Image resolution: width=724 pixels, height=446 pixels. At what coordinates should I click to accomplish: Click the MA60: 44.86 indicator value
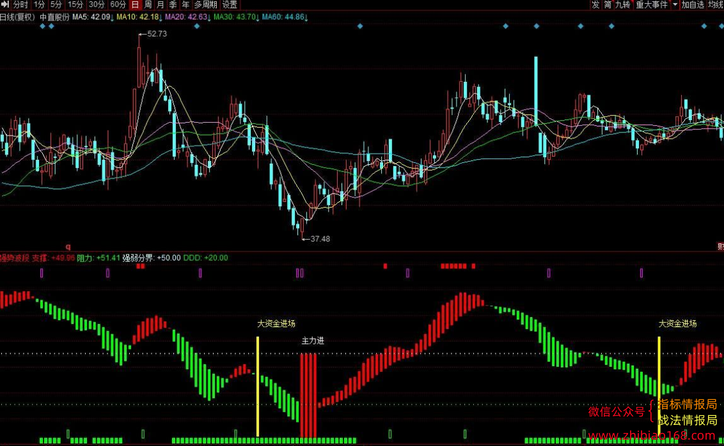[283, 17]
